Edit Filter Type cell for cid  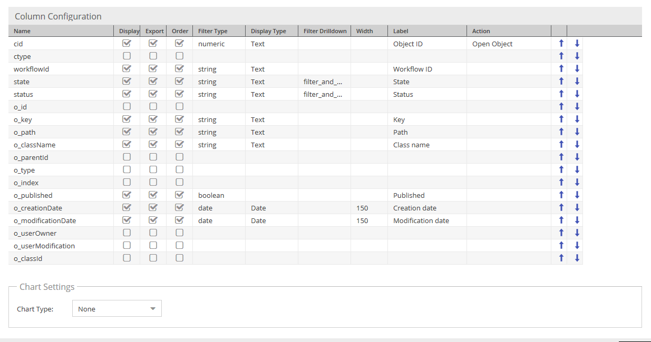[218, 44]
